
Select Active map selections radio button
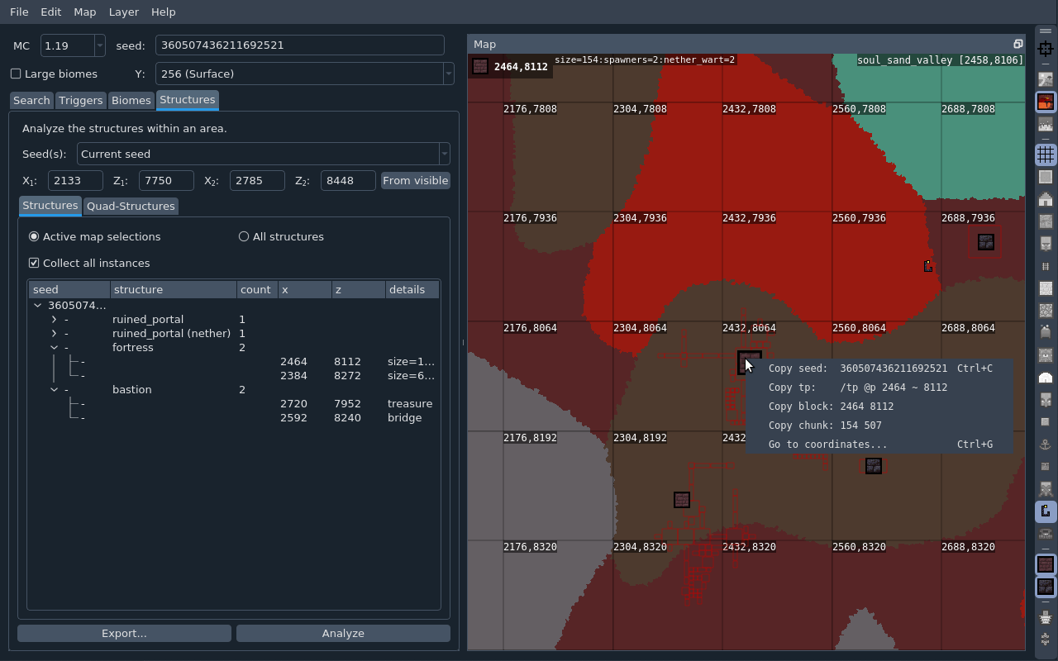pos(34,236)
